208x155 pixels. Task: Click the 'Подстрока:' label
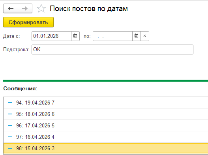tap(16, 50)
